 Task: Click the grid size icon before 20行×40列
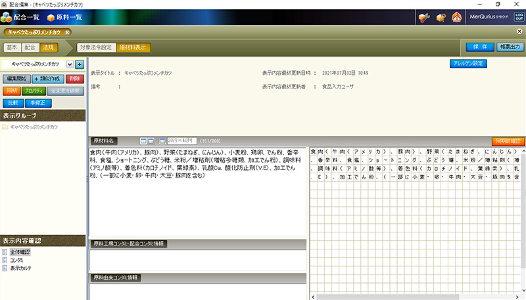162,141
